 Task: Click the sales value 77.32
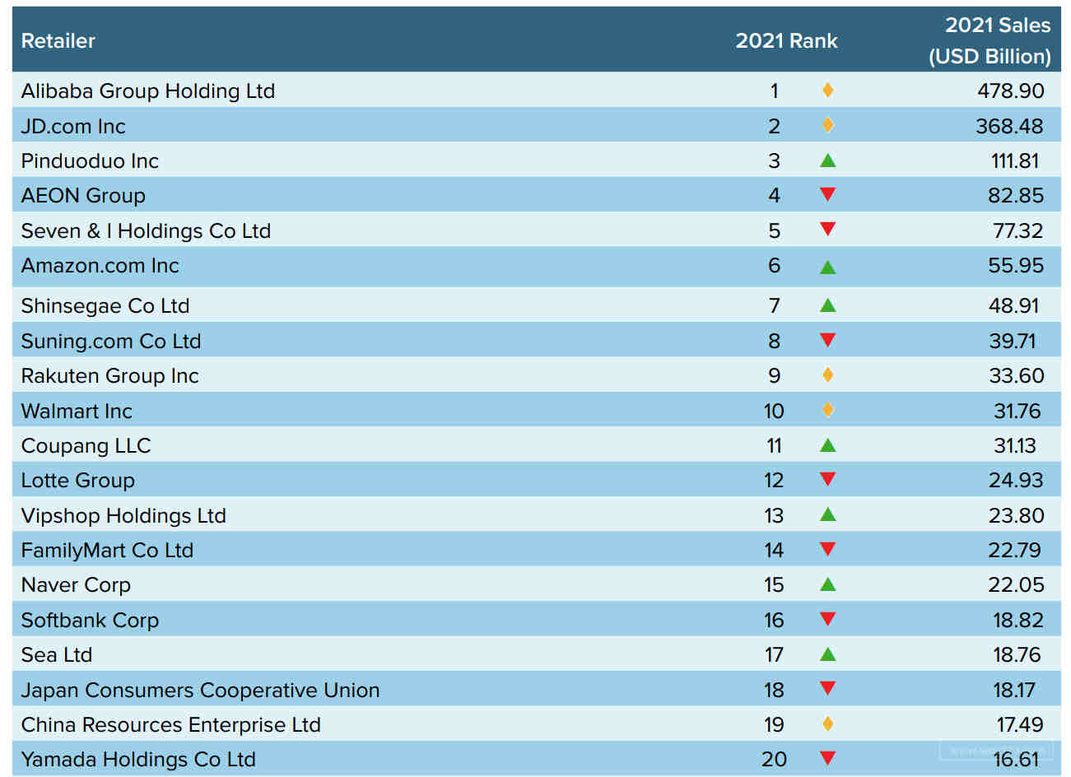(x=1017, y=231)
